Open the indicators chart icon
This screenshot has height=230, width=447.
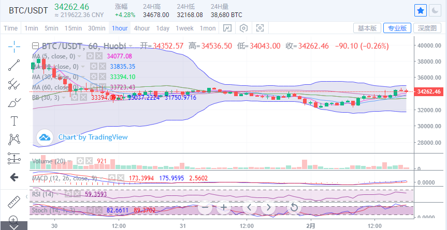point(227,28)
